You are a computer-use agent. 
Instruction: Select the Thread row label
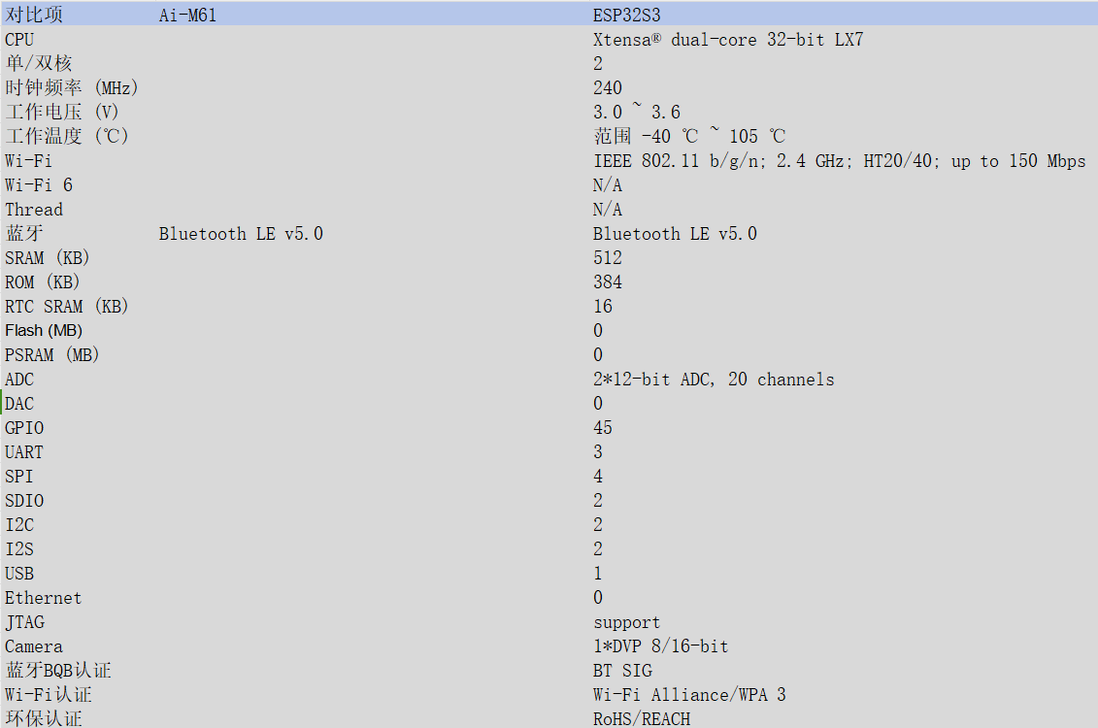tap(34, 210)
